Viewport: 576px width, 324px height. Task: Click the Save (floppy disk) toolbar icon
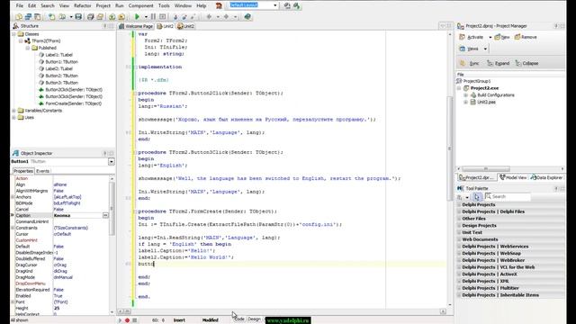click(78, 16)
